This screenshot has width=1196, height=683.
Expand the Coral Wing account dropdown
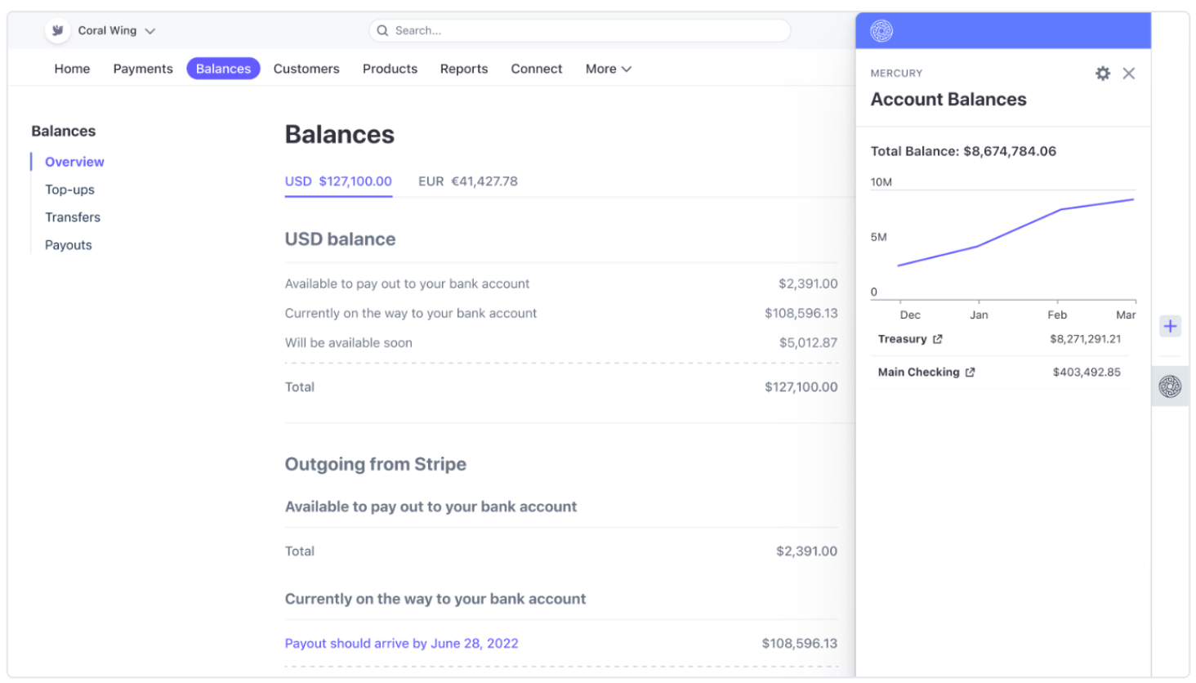click(149, 31)
